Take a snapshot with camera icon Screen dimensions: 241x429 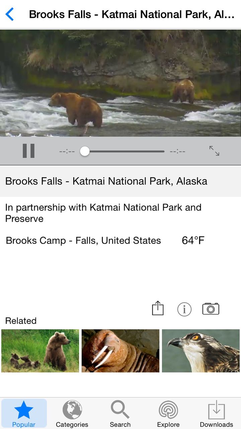tap(211, 309)
